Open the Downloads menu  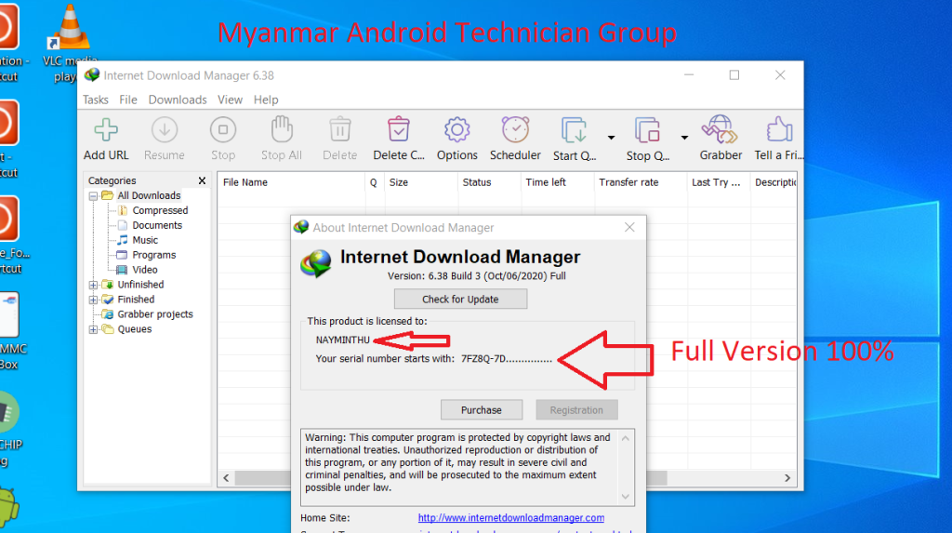[178, 100]
